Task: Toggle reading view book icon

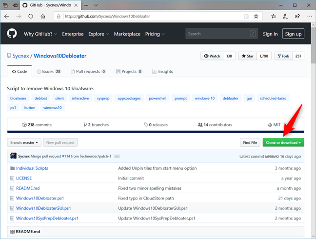Action: click(x=246, y=16)
